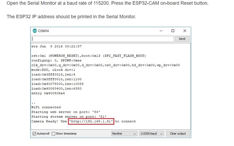234x146 pixels.
Task: Disable the Autoscroll checkbox
Action: coord(34,134)
